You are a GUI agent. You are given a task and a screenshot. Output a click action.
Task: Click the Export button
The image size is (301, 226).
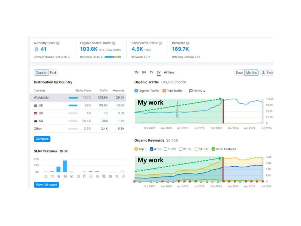click(267, 73)
